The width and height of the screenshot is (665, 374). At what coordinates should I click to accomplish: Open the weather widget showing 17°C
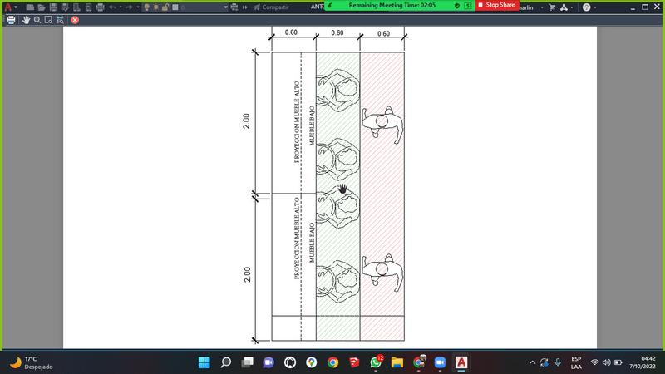pyautogui.click(x=32, y=363)
